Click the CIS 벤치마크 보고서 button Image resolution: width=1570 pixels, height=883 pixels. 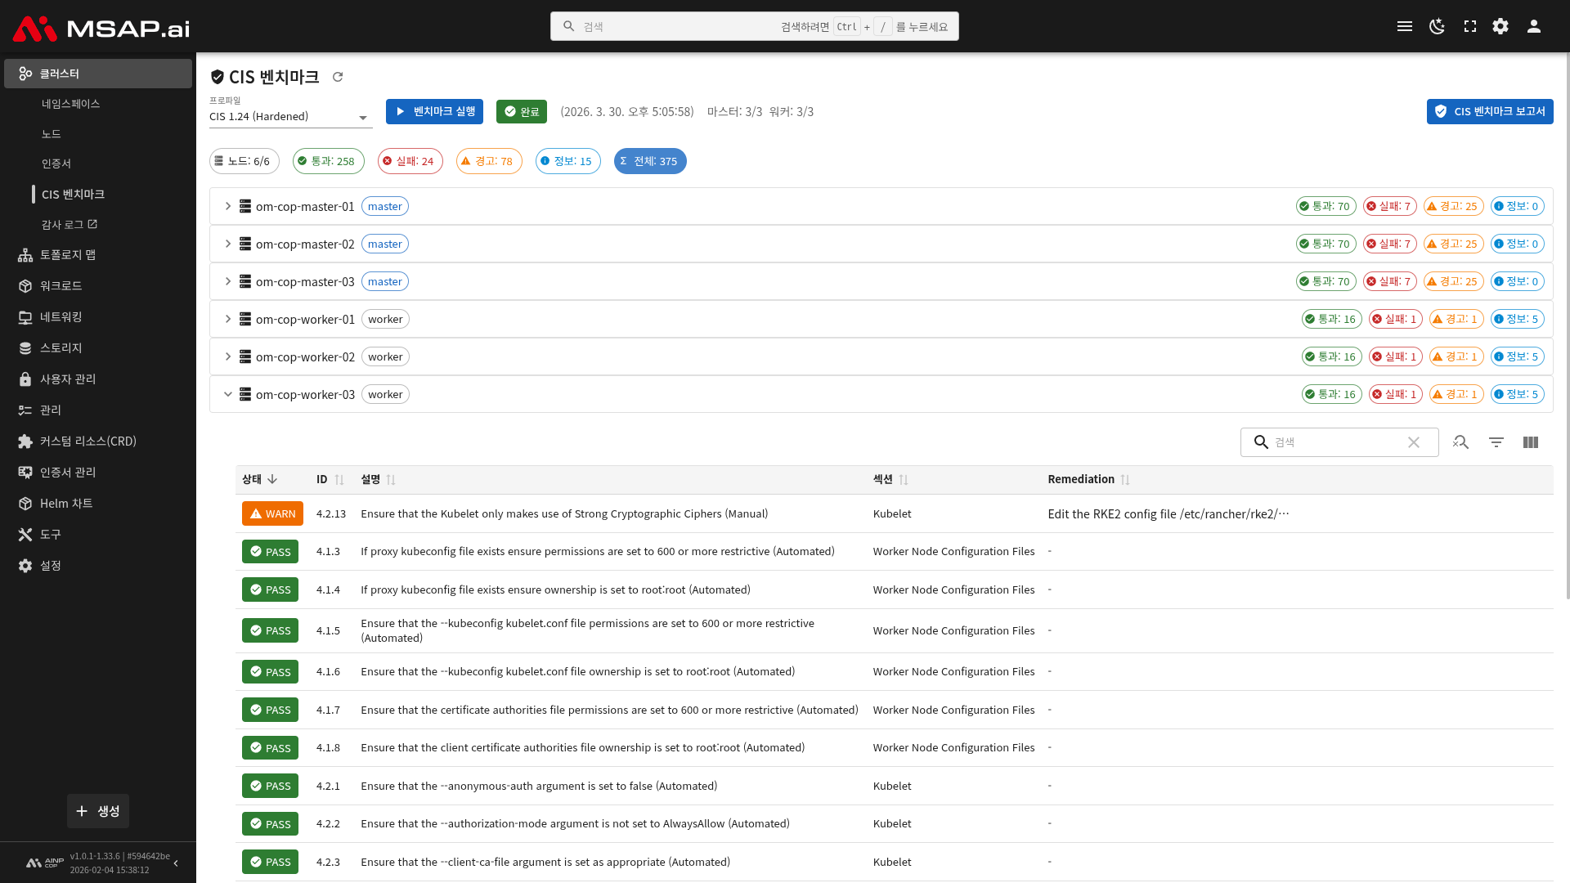pyautogui.click(x=1489, y=111)
